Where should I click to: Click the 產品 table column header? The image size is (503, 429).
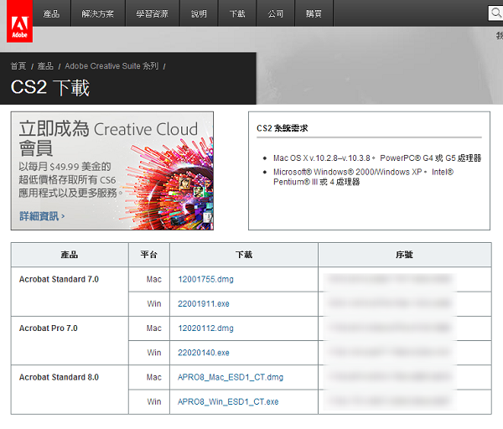coord(70,255)
